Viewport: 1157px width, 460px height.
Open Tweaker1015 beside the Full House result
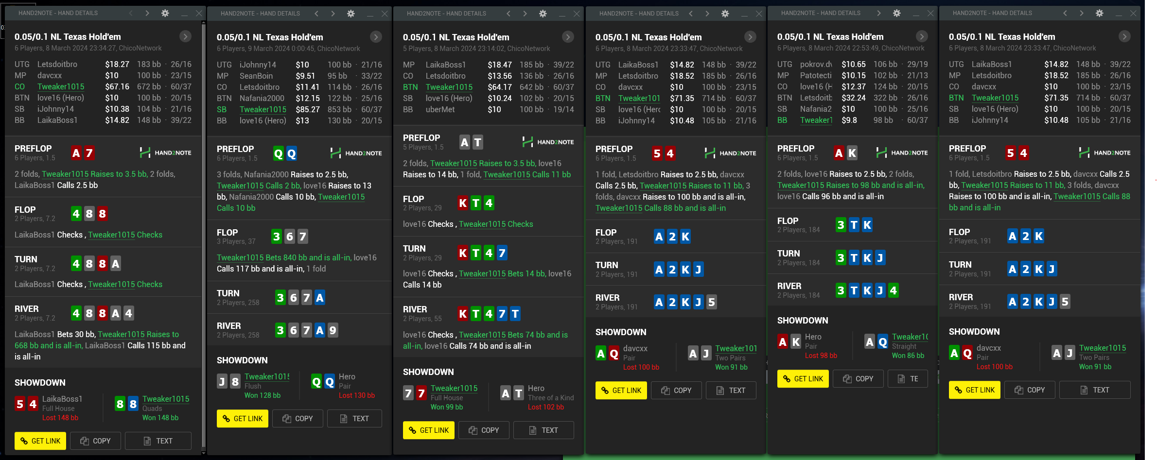pos(454,388)
